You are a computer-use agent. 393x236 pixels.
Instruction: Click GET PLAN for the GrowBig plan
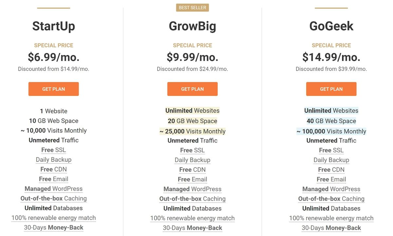(192, 89)
